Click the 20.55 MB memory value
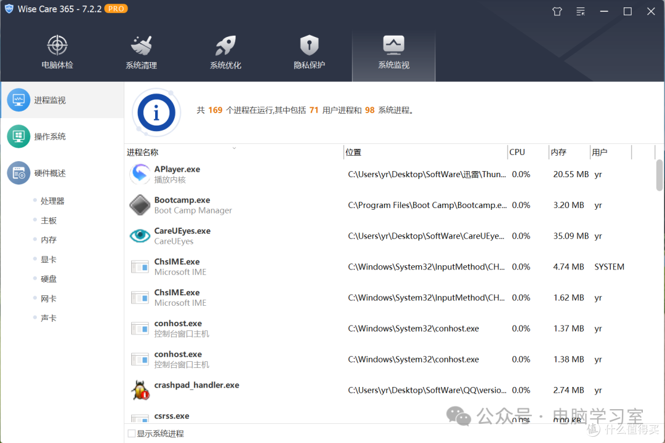The image size is (665, 443). coord(571,174)
